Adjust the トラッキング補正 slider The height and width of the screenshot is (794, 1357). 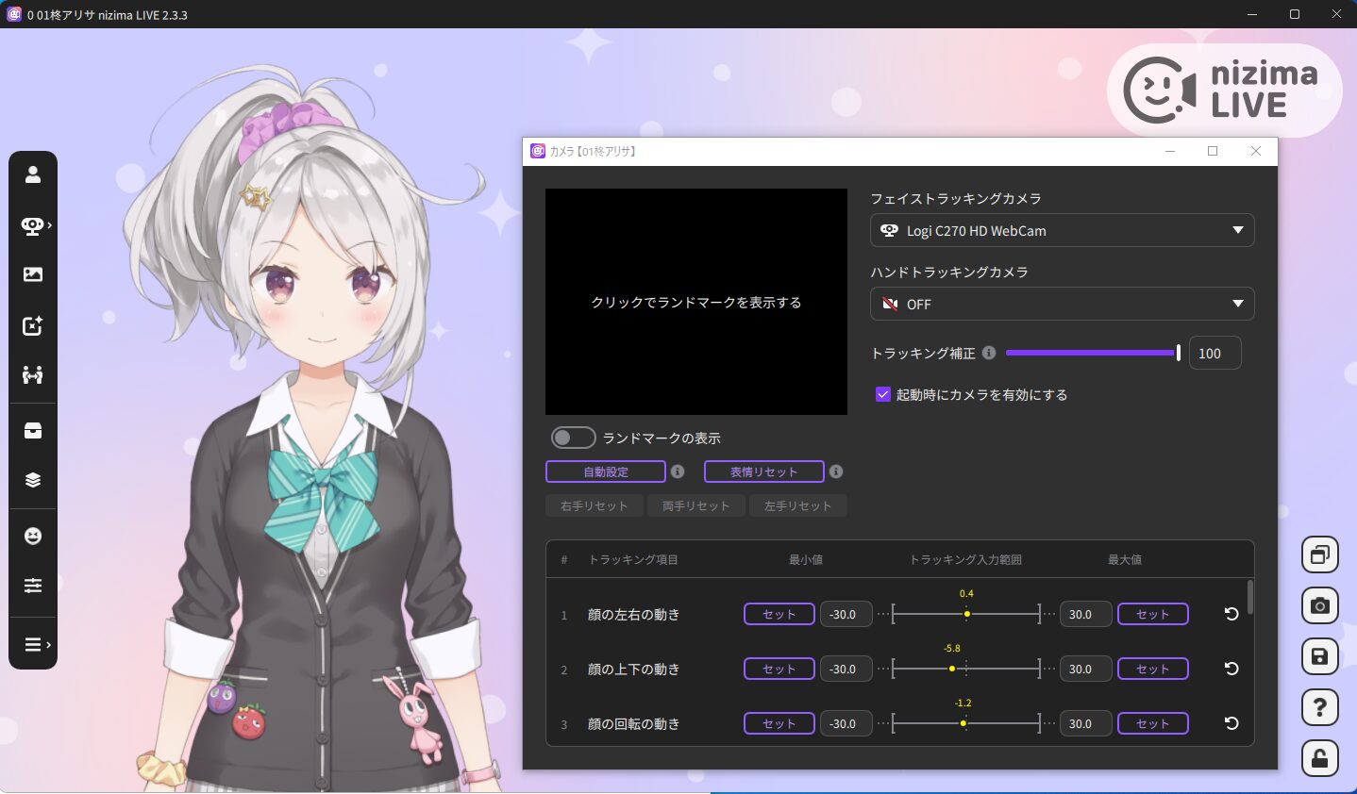pyautogui.click(x=1178, y=353)
